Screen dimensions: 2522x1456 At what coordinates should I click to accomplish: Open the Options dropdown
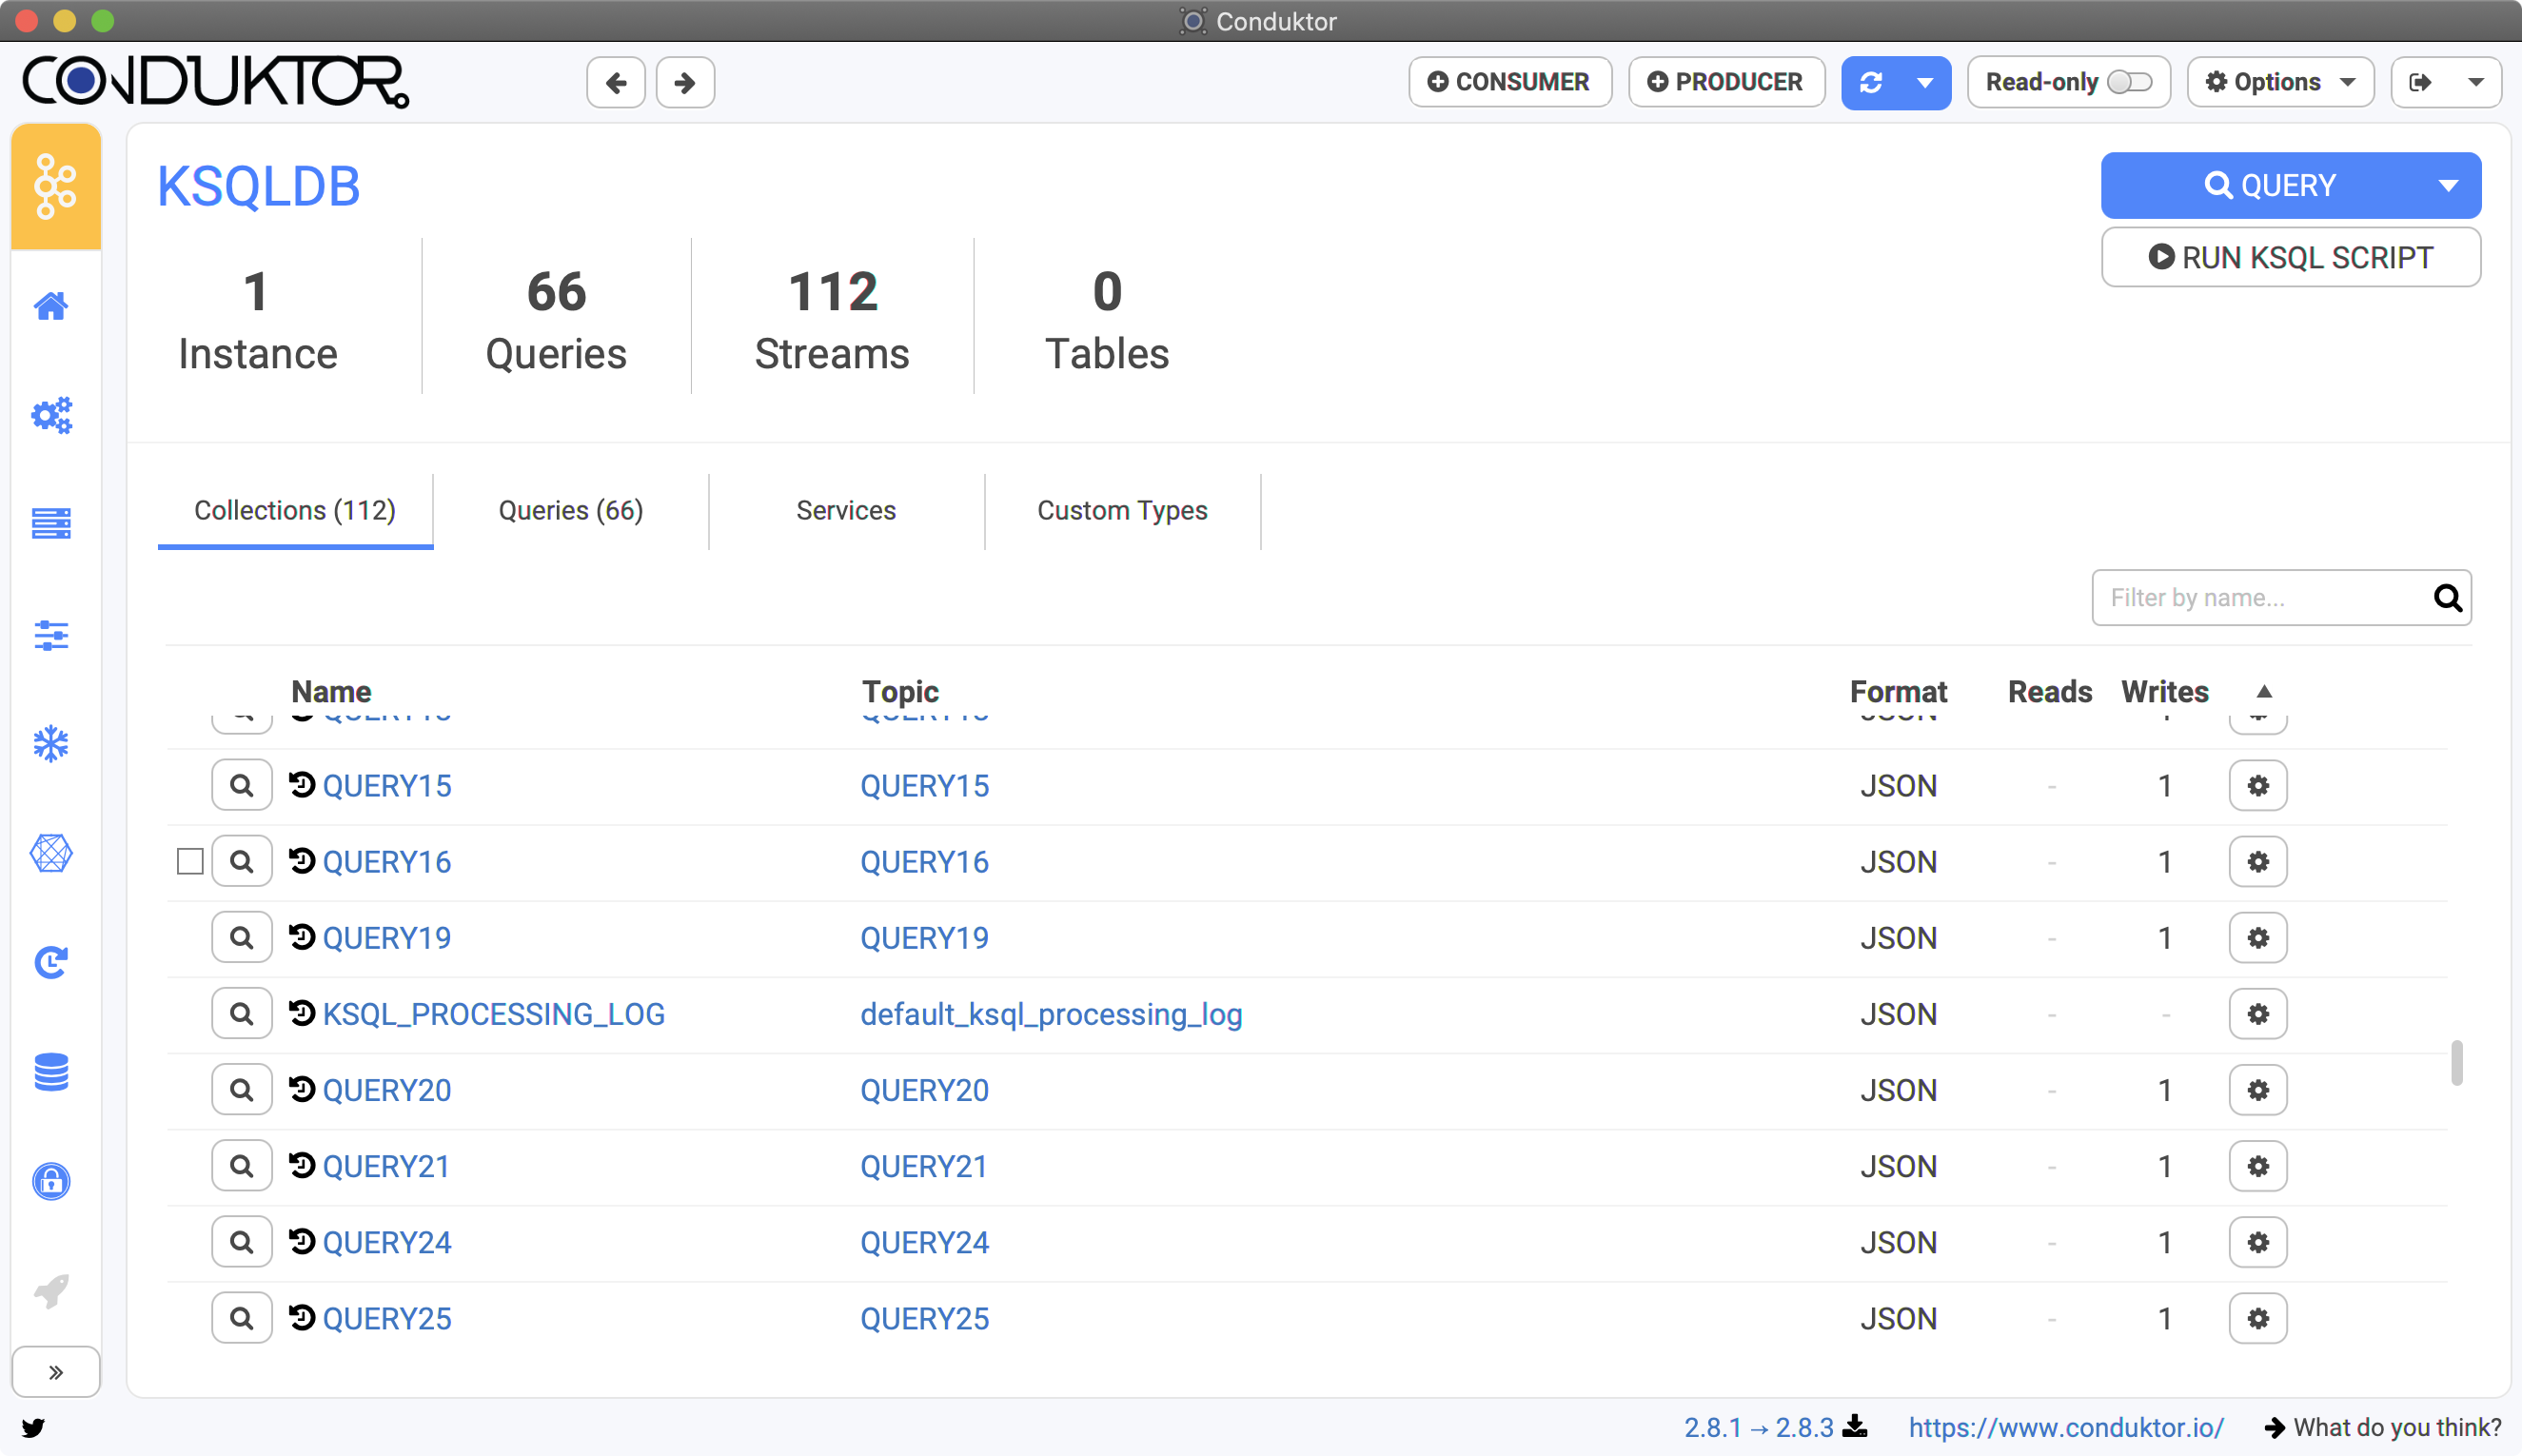tap(2281, 82)
